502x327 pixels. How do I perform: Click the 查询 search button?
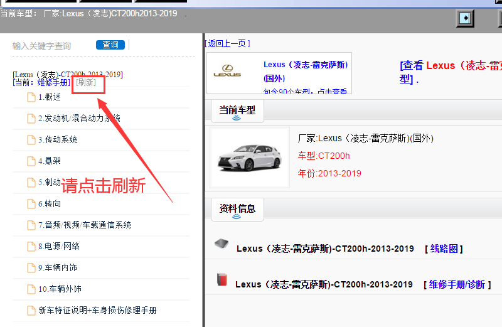pyautogui.click(x=110, y=45)
